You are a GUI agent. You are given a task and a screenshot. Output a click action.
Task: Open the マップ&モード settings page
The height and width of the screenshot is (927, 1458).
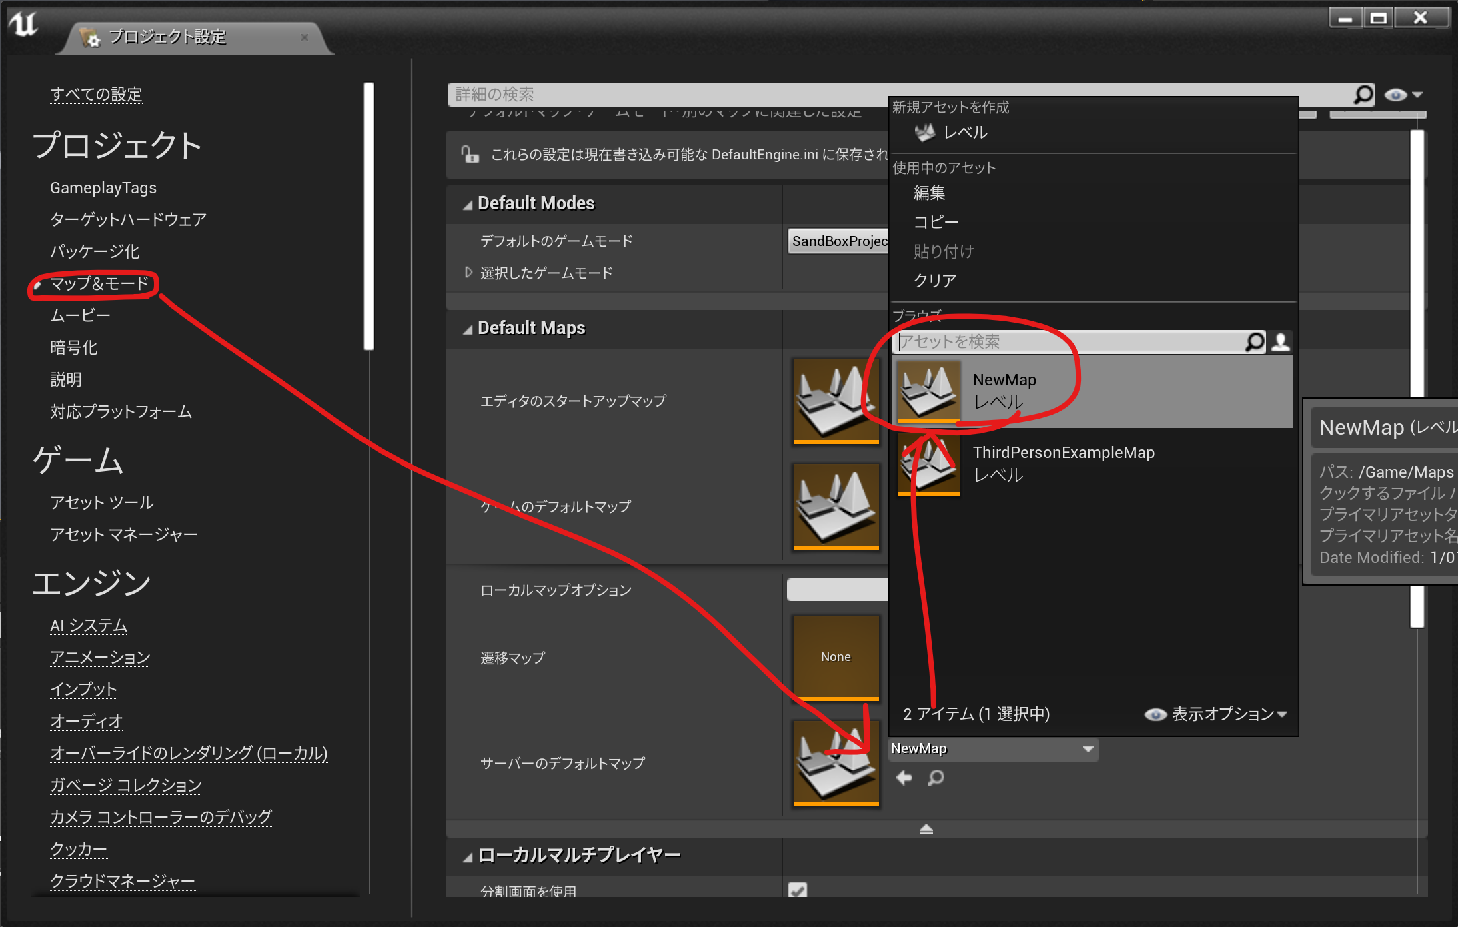coord(99,284)
